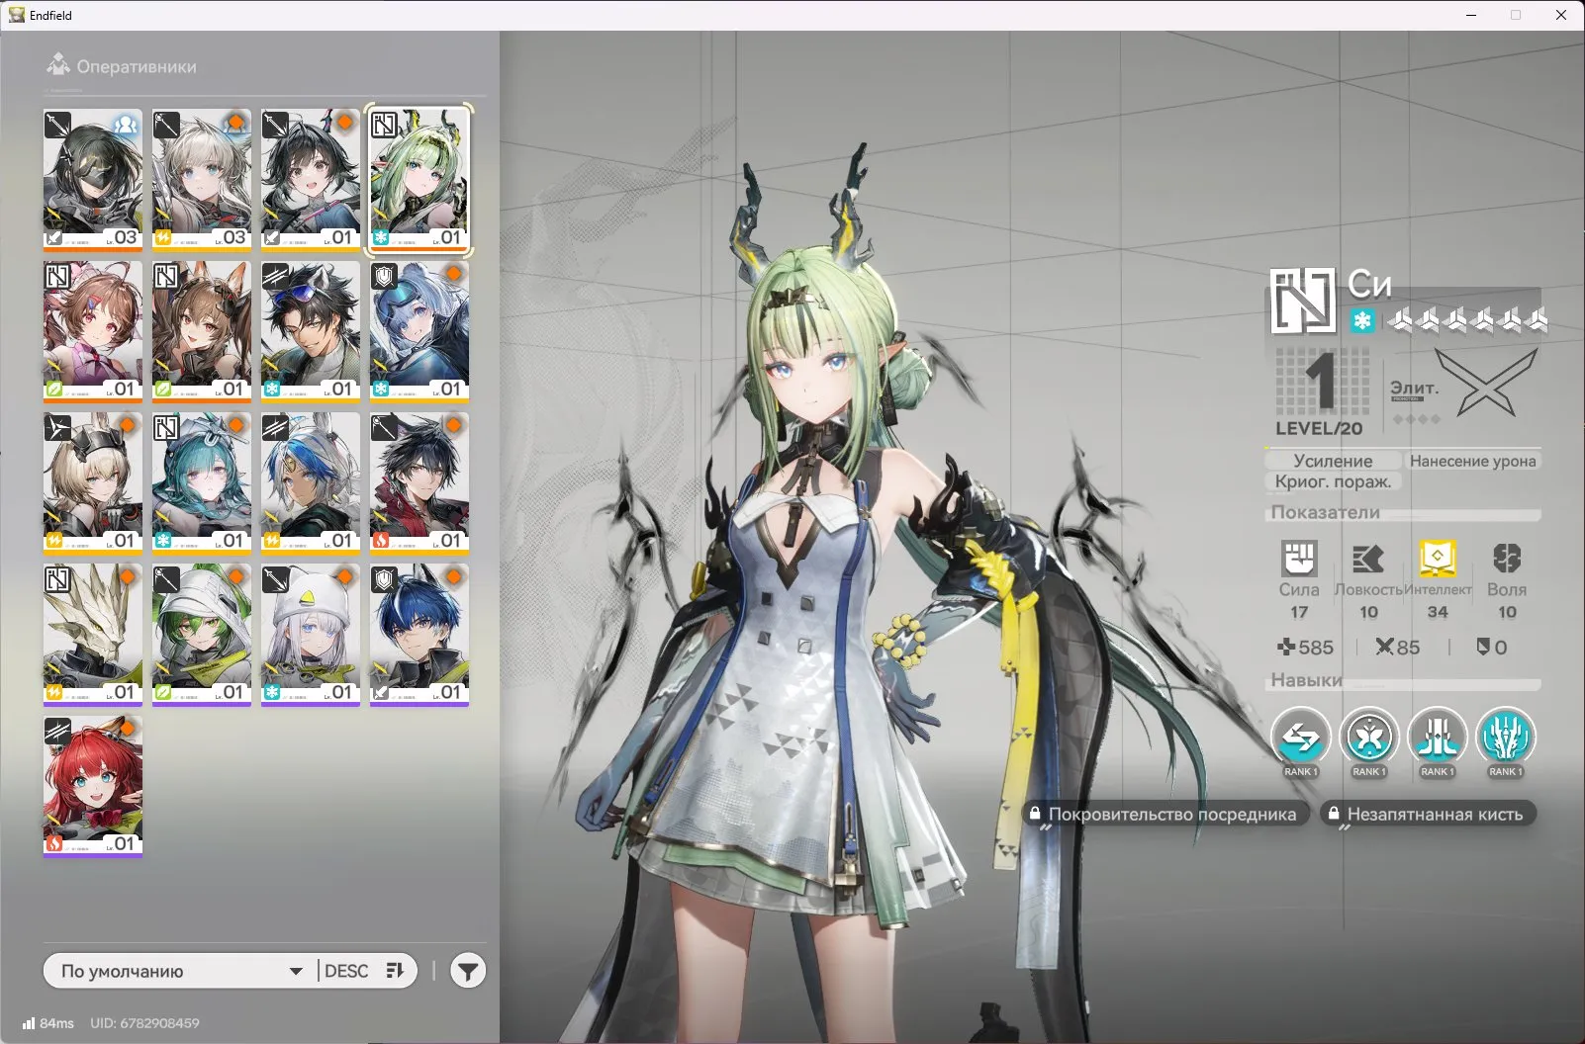This screenshot has height=1044, width=1585.
Task: Open the third skill icon in Навыки
Action: click(x=1438, y=737)
